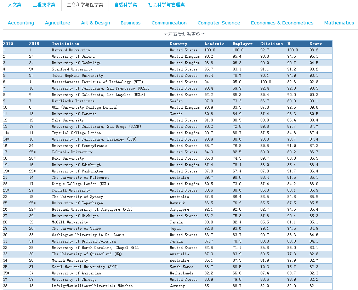The image size is (358, 290).
Task: Click the Citations column header
Action: coord(272,44)
